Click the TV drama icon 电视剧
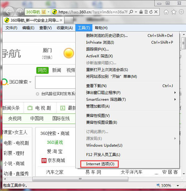This screenshot has height=191, width=186. [x=30, y=108]
